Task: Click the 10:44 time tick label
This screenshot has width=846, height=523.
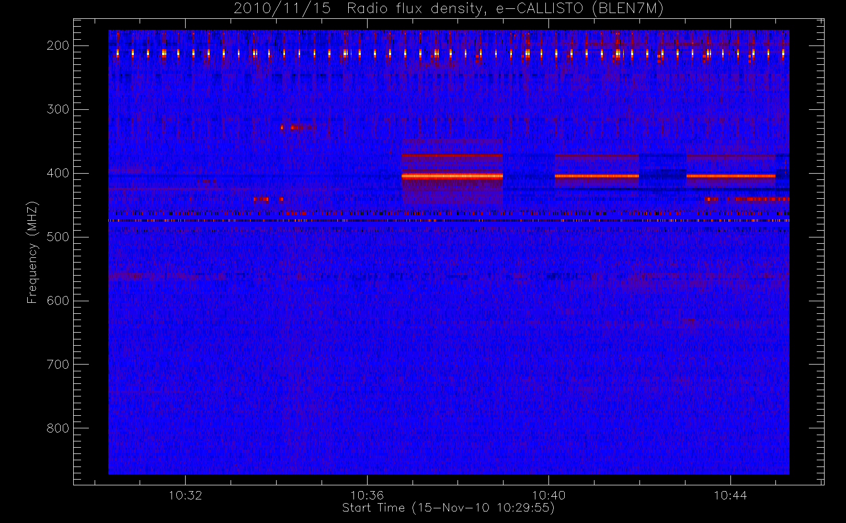Action: tap(730, 495)
